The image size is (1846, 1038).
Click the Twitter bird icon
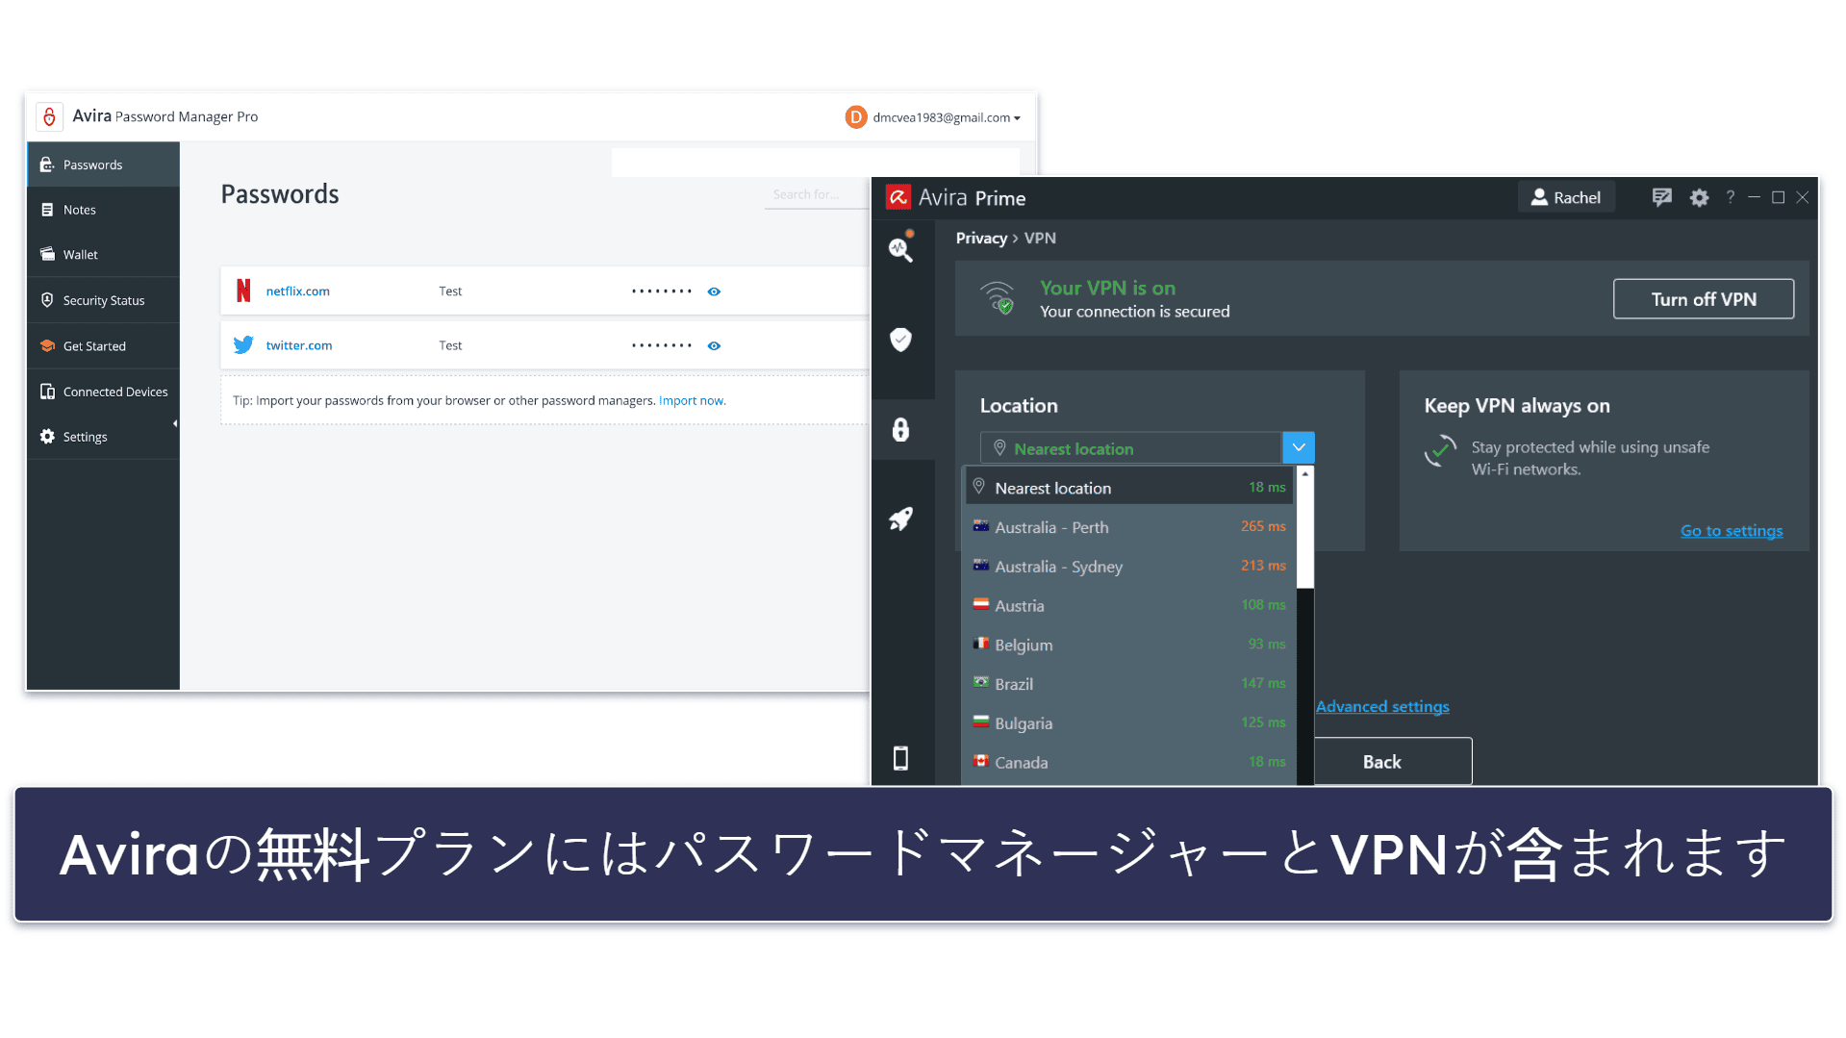(243, 344)
